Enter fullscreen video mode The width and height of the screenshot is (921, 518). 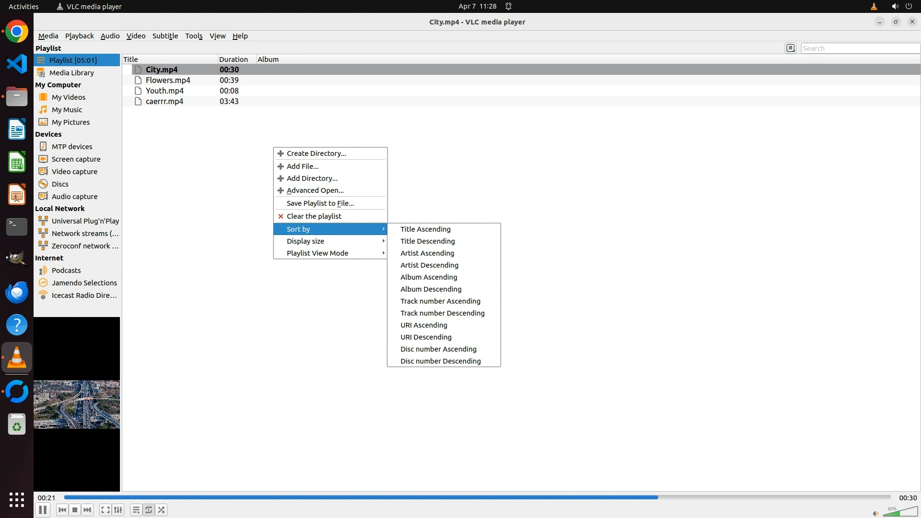click(x=106, y=510)
